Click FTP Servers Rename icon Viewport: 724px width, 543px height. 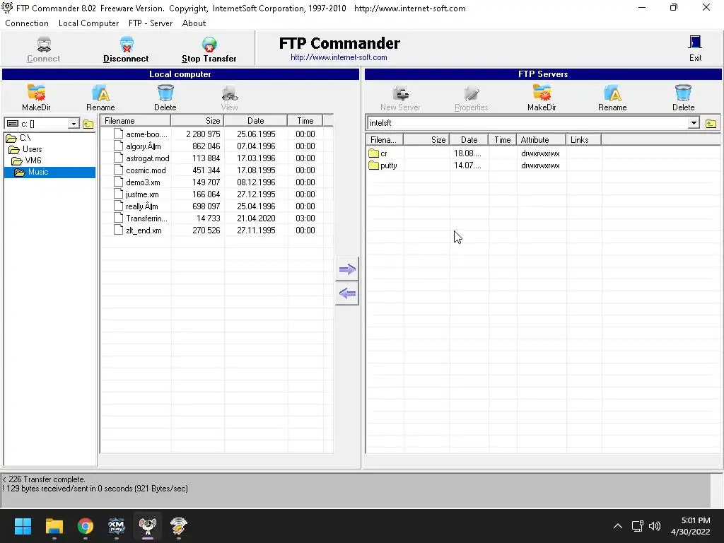point(612,93)
